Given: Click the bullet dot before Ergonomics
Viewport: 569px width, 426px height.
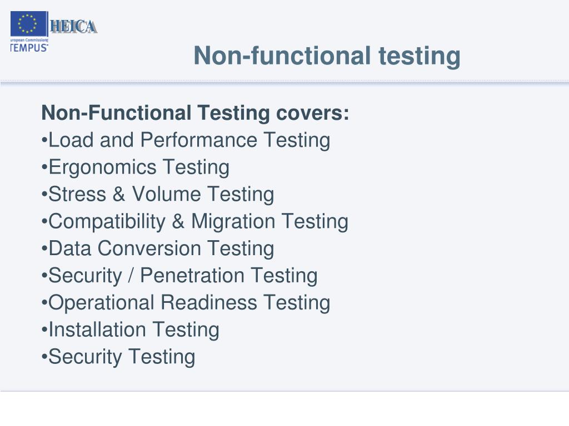Looking at the screenshot, I should [44, 168].
